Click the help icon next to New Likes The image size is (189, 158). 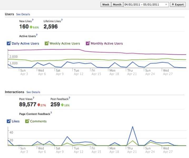(33, 20)
